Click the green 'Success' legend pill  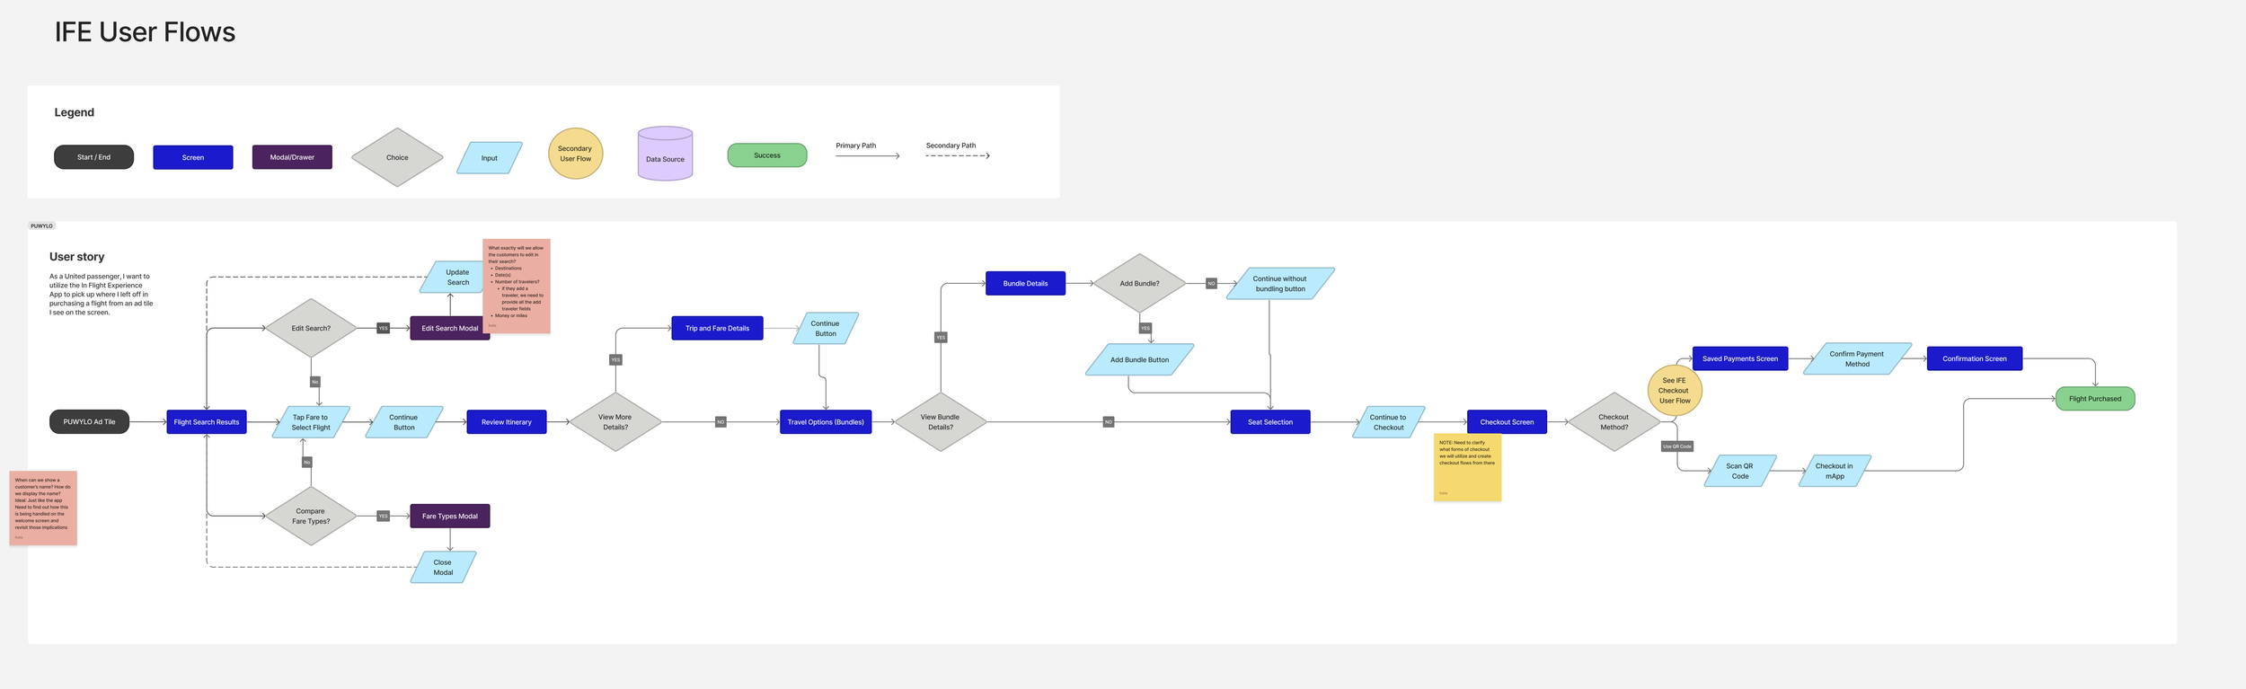tap(767, 155)
